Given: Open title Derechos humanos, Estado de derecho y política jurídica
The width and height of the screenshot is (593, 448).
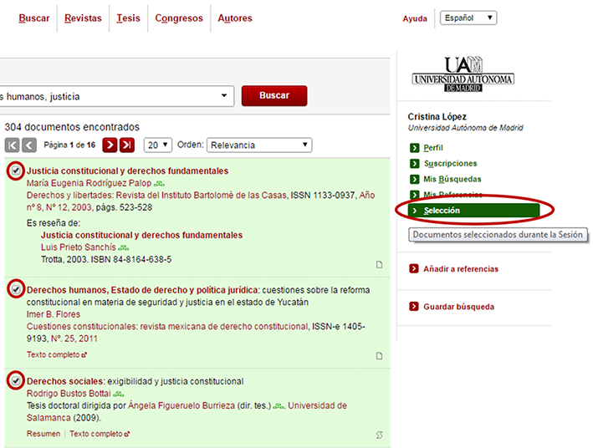Looking at the screenshot, I should 142,290.
